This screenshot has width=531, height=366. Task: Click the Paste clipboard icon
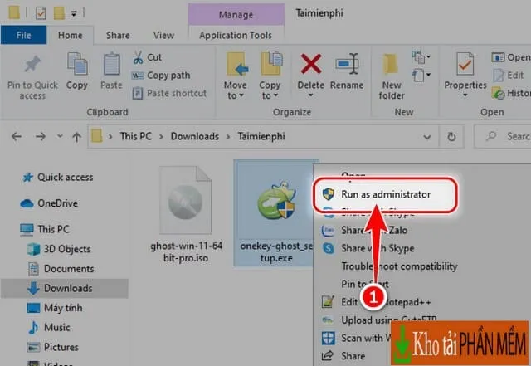111,64
